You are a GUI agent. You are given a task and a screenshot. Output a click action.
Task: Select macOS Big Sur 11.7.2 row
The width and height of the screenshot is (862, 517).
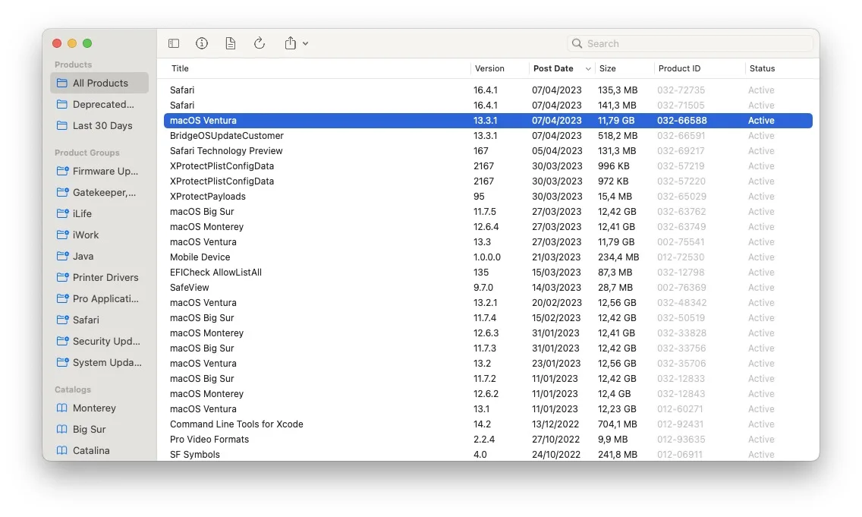click(488, 379)
